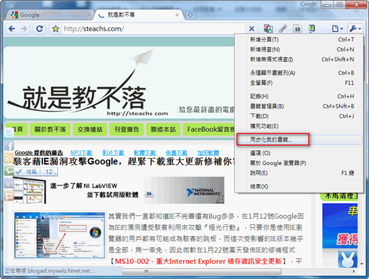Screen dimensions: 369x279
Task: Click vertical scrollbar down arrow
Action: pos(362,264)
